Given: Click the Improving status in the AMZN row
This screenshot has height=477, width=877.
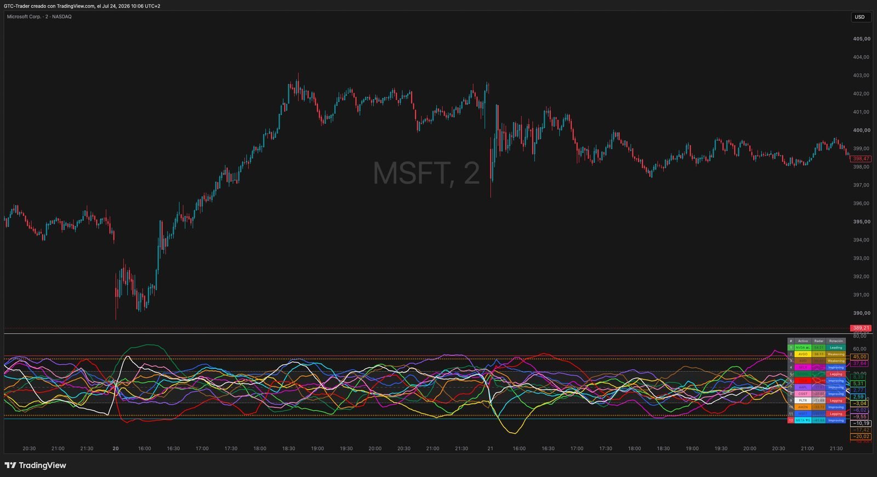Looking at the screenshot, I should tap(836, 407).
